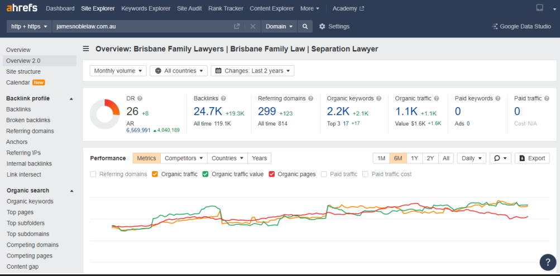Click Organic traffic info question icon
The width and height of the screenshot is (560, 276).
(437, 99)
